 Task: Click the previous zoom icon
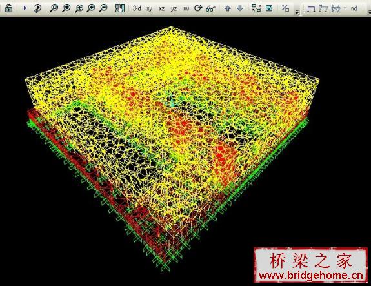point(79,8)
